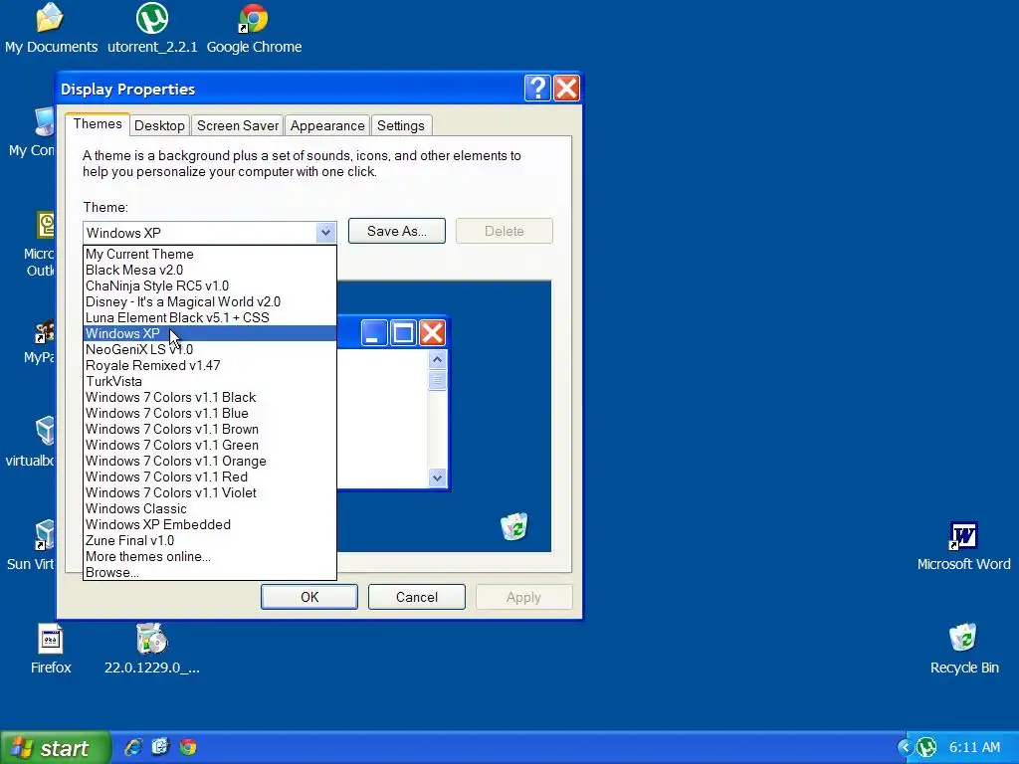
Task: Click the uTorrent system tray icon
Action: (x=926, y=747)
